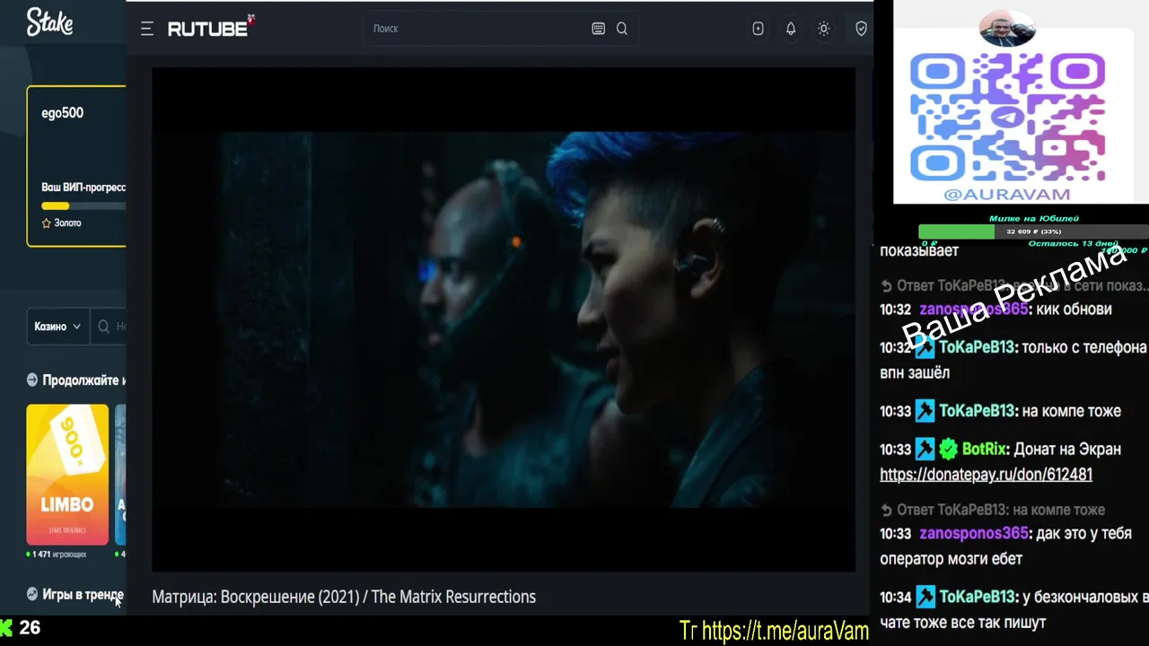Click the Милке на Юбилей donation progress bar
The image size is (1149, 646).
pos(1033,231)
